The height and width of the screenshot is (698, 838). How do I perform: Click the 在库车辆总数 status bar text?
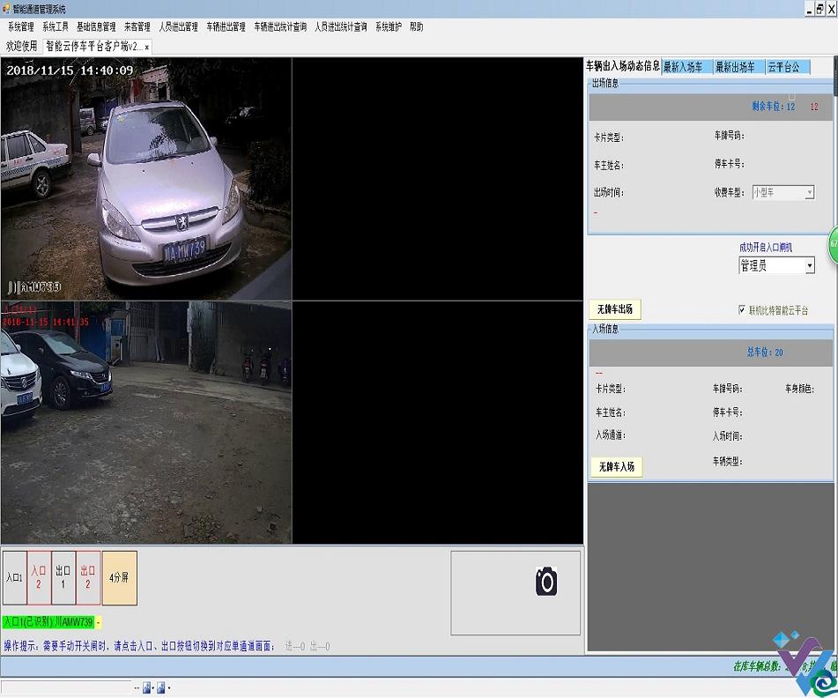(x=757, y=666)
